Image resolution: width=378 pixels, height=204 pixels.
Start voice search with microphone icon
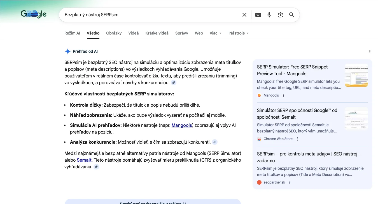pyautogui.click(x=269, y=15)
